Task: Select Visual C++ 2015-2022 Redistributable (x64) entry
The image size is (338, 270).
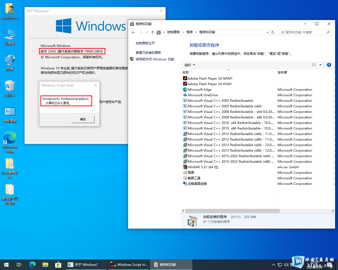Action: click(x=229, y=156)
